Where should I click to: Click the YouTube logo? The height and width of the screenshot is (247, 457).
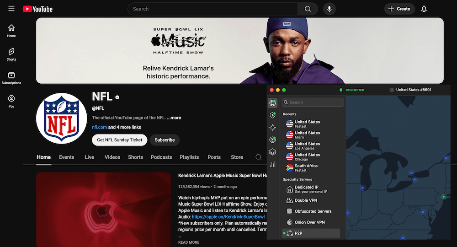[38, 9]
